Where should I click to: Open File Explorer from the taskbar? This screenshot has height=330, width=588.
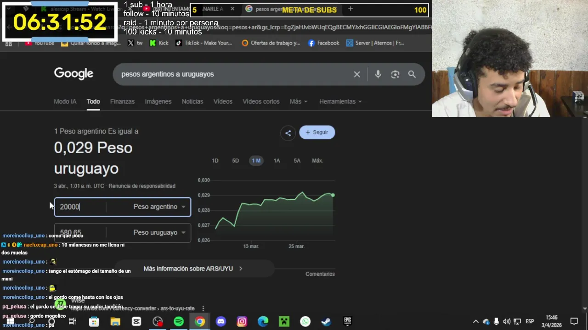tap(115, 322)
